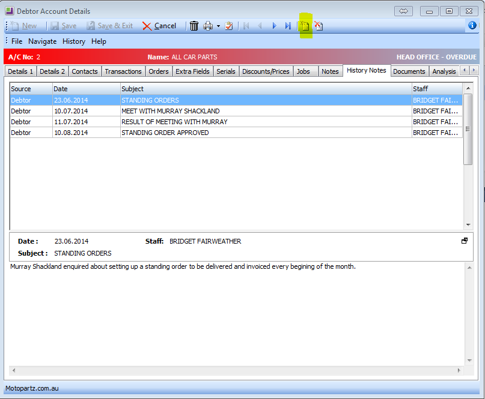Viewport: 485px width, 399px height.
Task: Go to the Serials tab
Action: [x=226, y=71]
